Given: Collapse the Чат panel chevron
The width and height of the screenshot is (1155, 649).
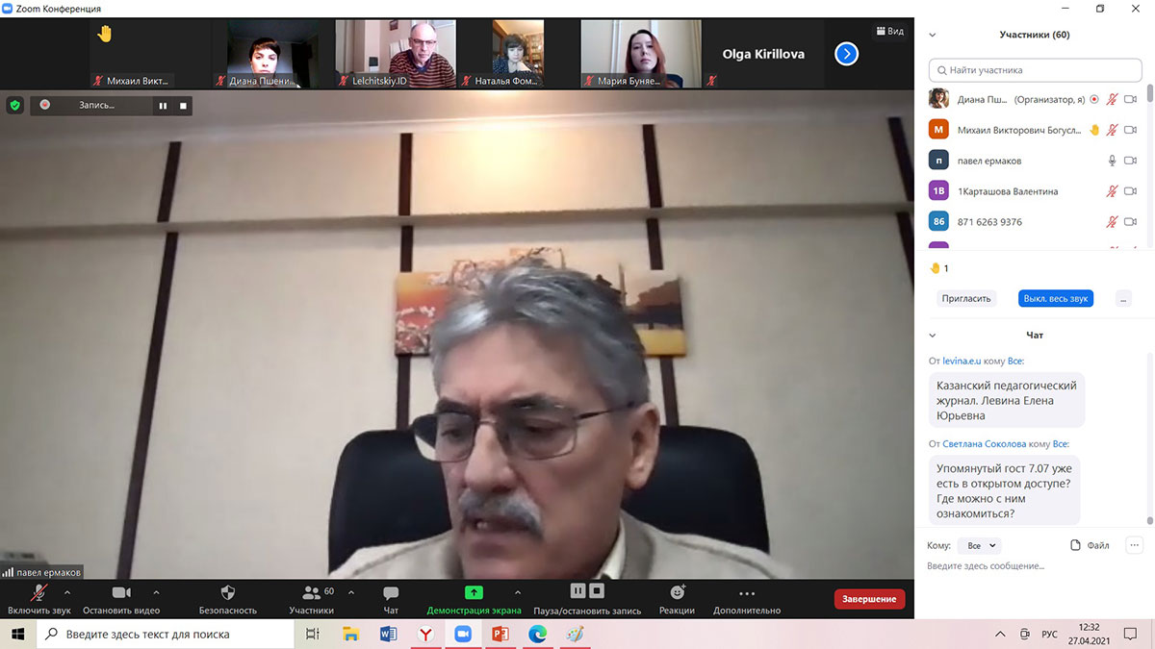Looking at the screenshot, I should click(932, 336).
